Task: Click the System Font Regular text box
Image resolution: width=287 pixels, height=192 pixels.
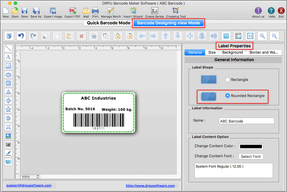Action: click(x=234, y=170)
